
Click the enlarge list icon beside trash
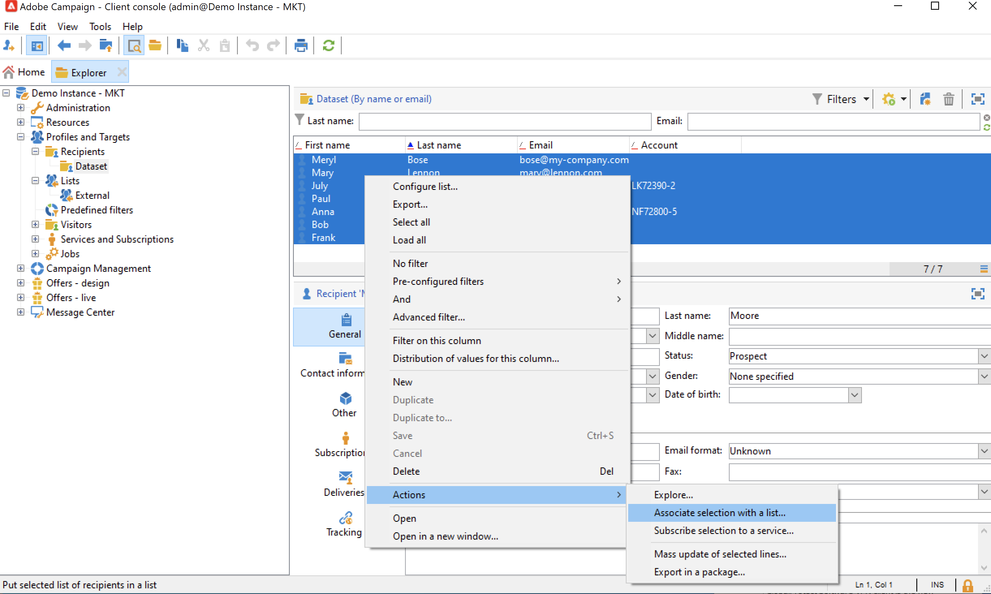(x=978, y=99)
